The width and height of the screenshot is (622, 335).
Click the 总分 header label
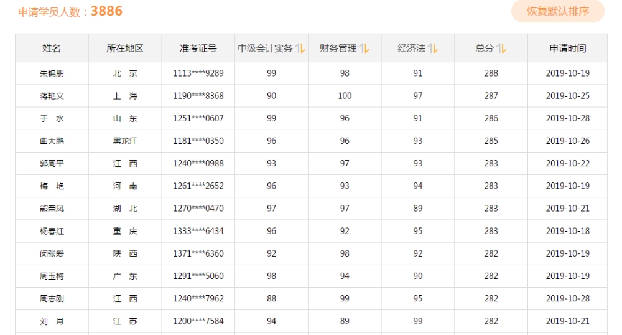coord(485,49)
